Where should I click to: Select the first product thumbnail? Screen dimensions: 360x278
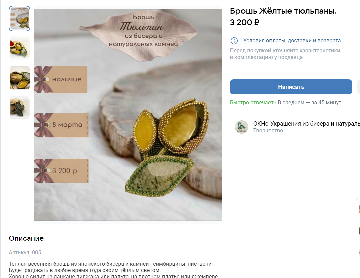pyautogui.click(x=20, y=19)
